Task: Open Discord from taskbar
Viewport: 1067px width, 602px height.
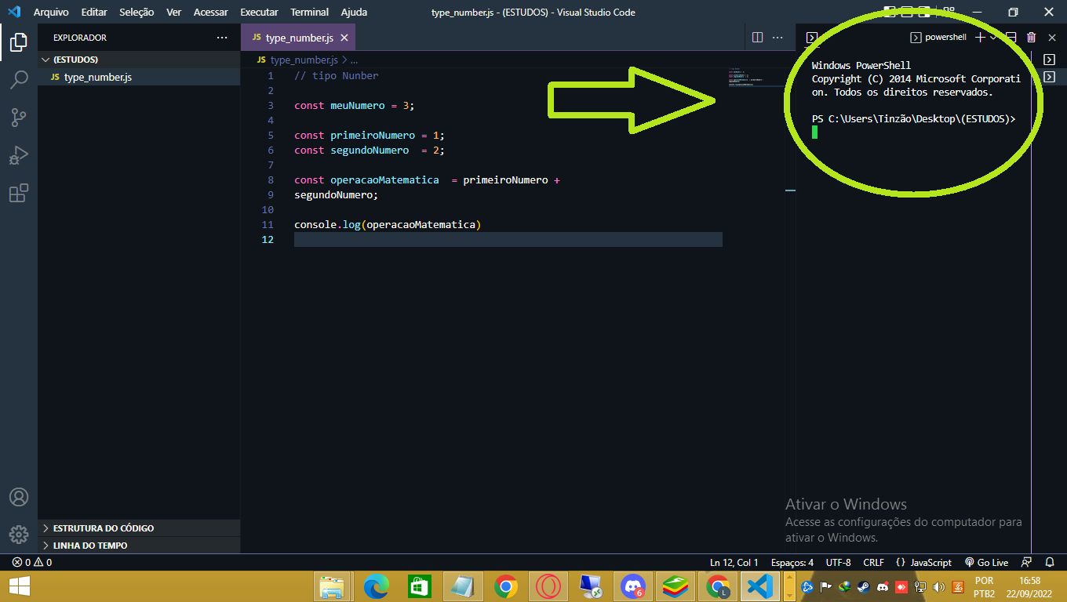Action: point(632,586)
